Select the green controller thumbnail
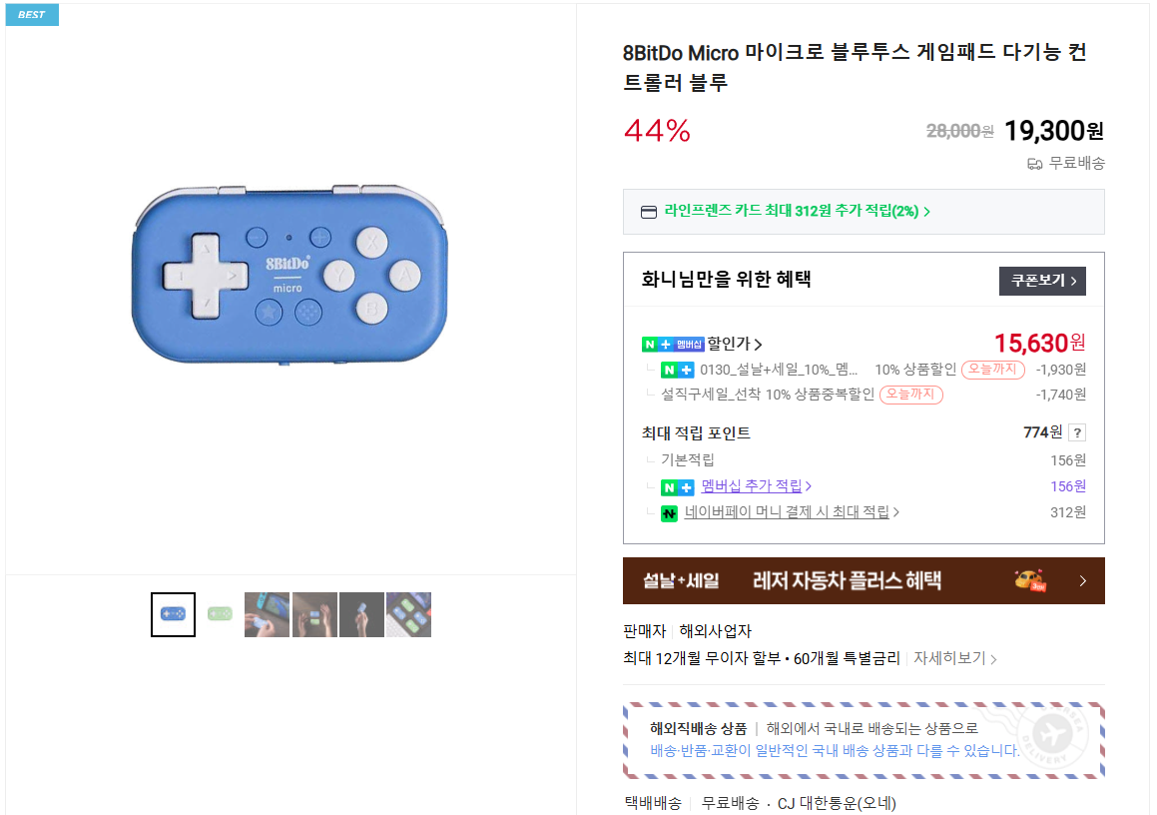The height and width of the screenshot is (815, 1157). (220, 614)
